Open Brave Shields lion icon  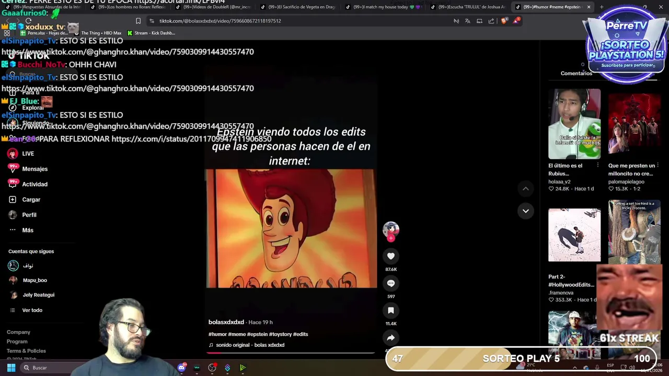coord(504,21)
